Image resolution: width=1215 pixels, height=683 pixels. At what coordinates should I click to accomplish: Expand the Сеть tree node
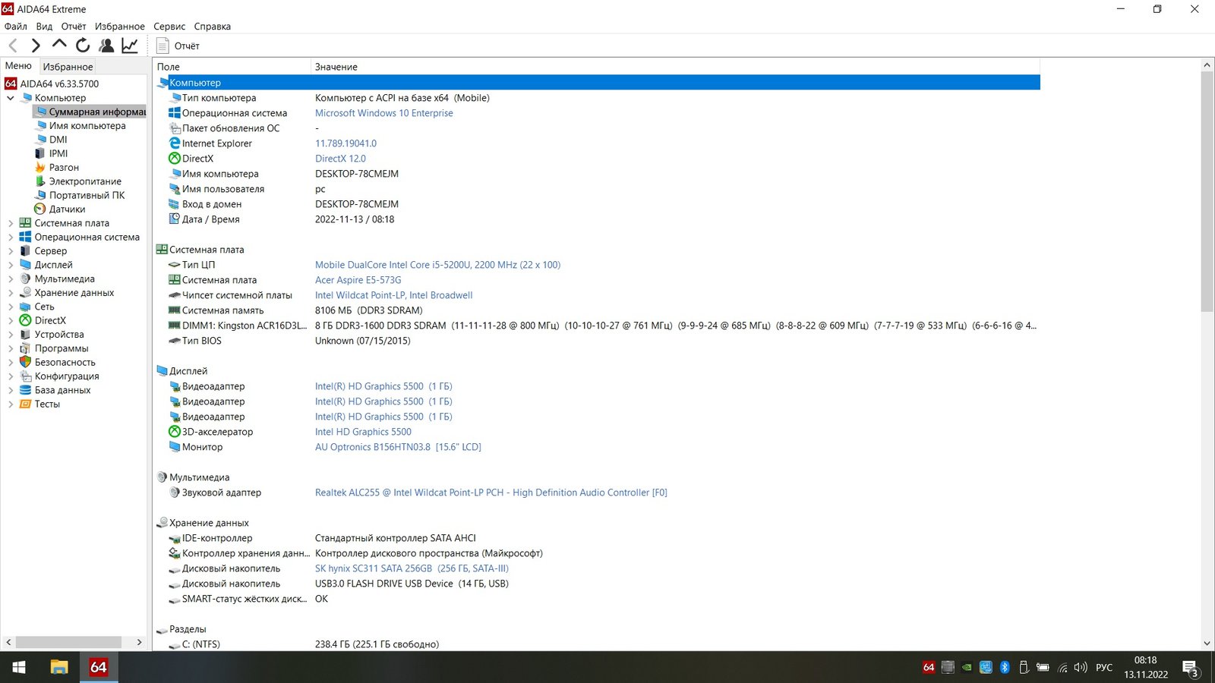click(x=11, y=307)
